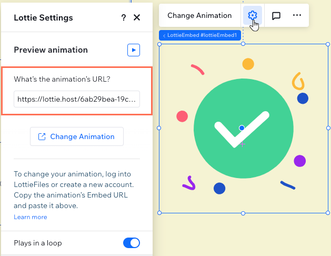Open settings via the gear icon
331x256 pixels.
253,15
